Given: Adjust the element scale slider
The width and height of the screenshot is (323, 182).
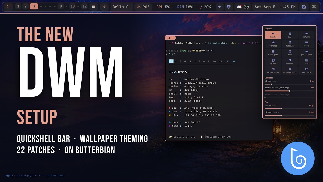Looking at the screenshot, I should point(290,115).
